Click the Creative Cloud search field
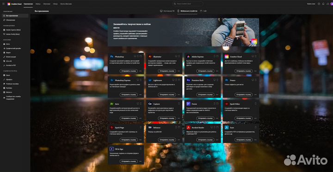Image resolution: width=333 pixels, height=172 pixels. coord(188,4)
